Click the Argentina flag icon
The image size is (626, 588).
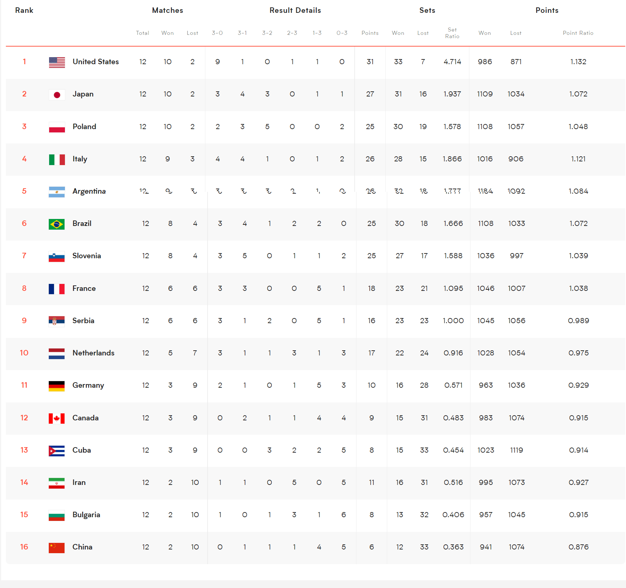point(57,192)
